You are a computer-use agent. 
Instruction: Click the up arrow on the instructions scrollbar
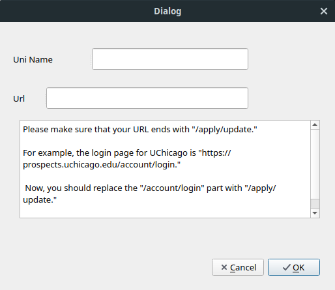coord(315,125)
